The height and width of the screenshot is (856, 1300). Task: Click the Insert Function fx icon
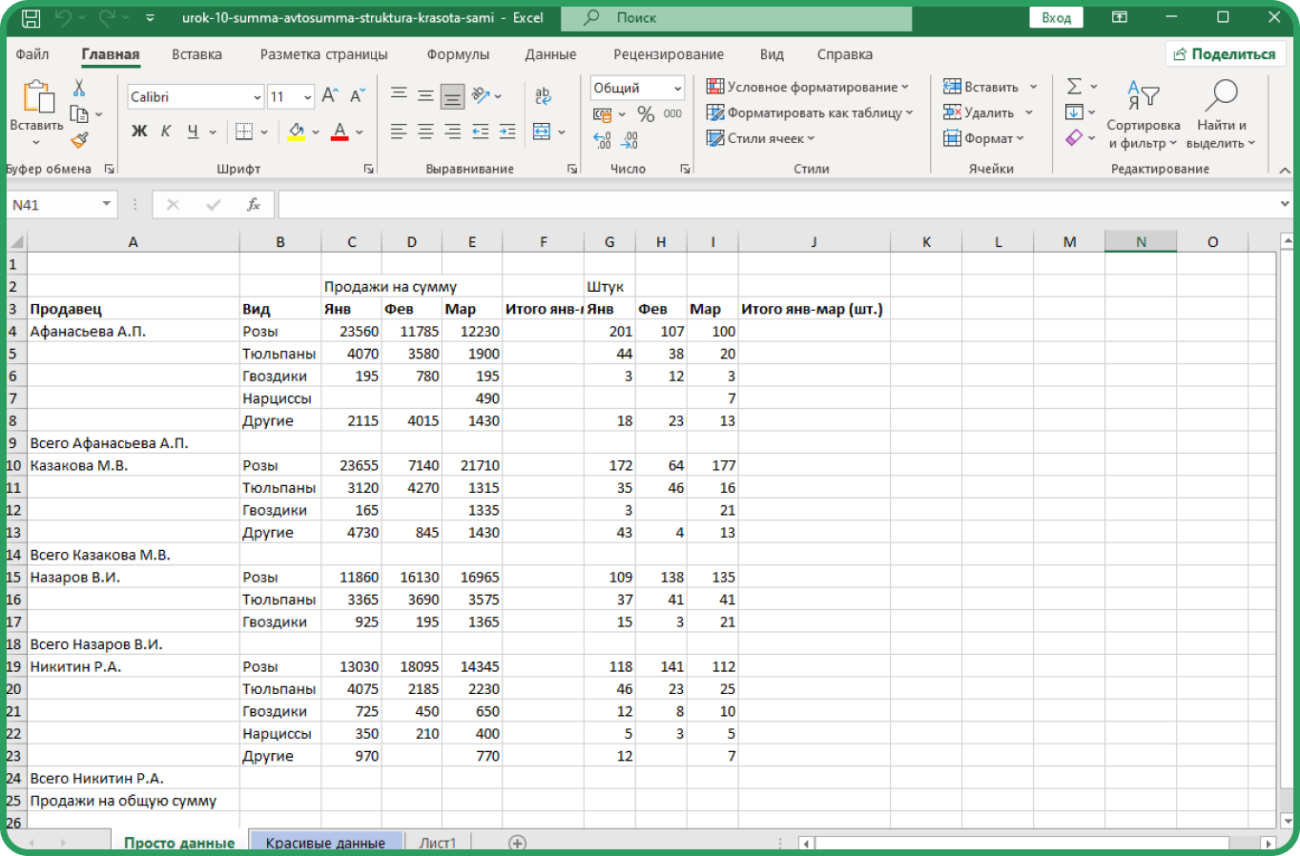tap(254, 205)
